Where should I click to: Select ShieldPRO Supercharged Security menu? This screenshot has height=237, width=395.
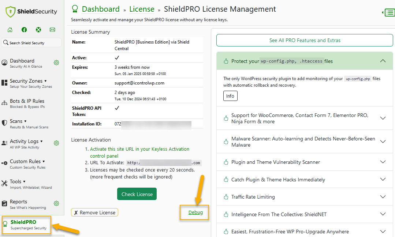pos(26,225)
